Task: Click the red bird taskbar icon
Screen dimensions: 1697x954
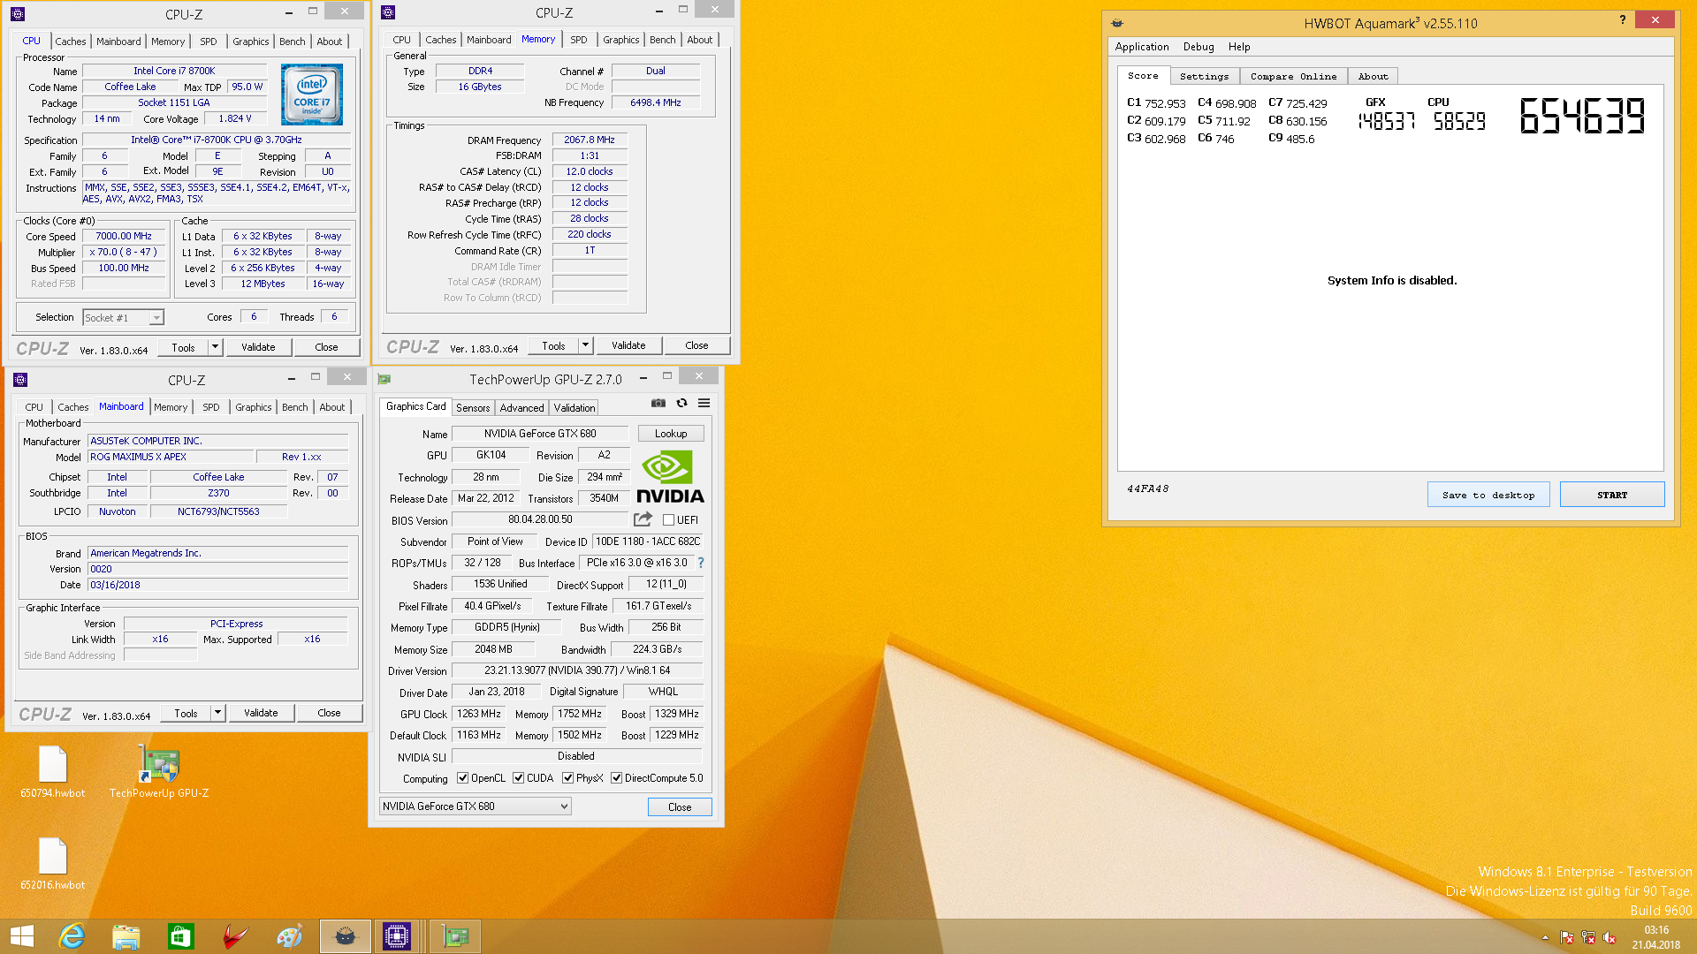Action: [x=235, y=936]
